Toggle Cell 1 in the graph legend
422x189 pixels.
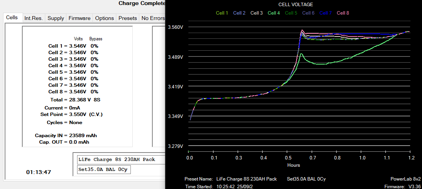tap(222, 13)
